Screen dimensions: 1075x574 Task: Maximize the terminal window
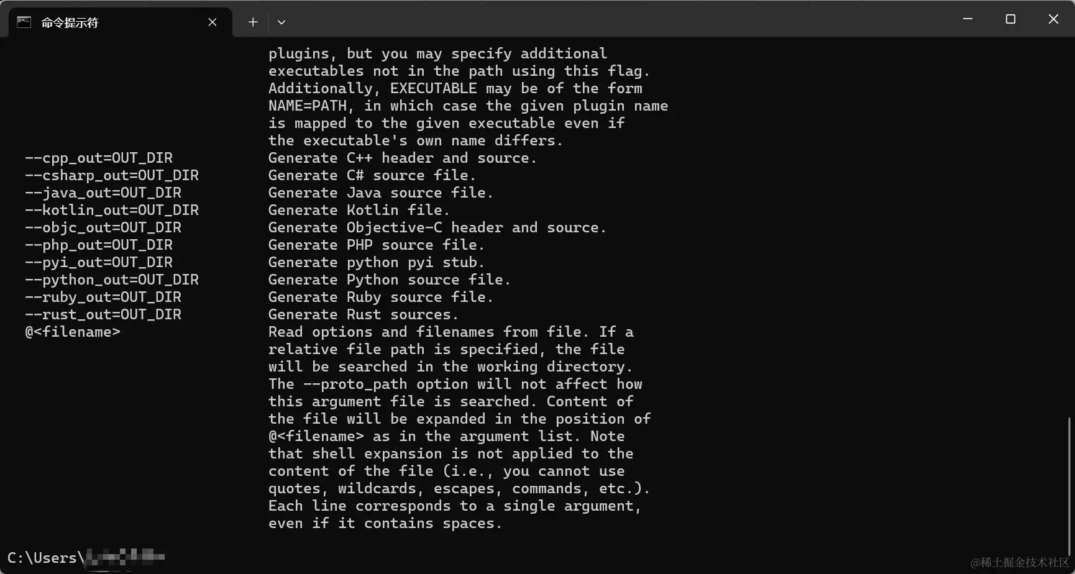1010,19
